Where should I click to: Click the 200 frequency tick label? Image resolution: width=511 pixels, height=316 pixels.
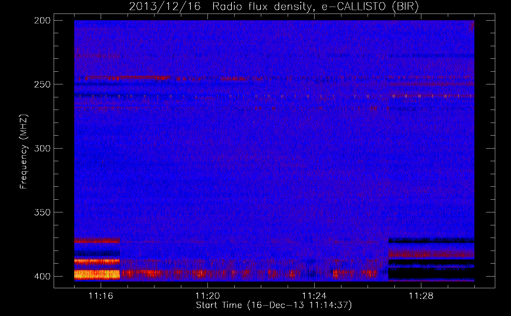coord(42,21)
